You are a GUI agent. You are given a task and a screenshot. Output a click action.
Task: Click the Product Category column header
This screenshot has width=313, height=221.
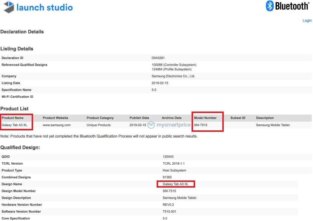100,118
